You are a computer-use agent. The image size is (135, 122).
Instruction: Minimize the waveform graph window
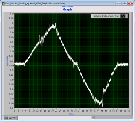(118, 3)
